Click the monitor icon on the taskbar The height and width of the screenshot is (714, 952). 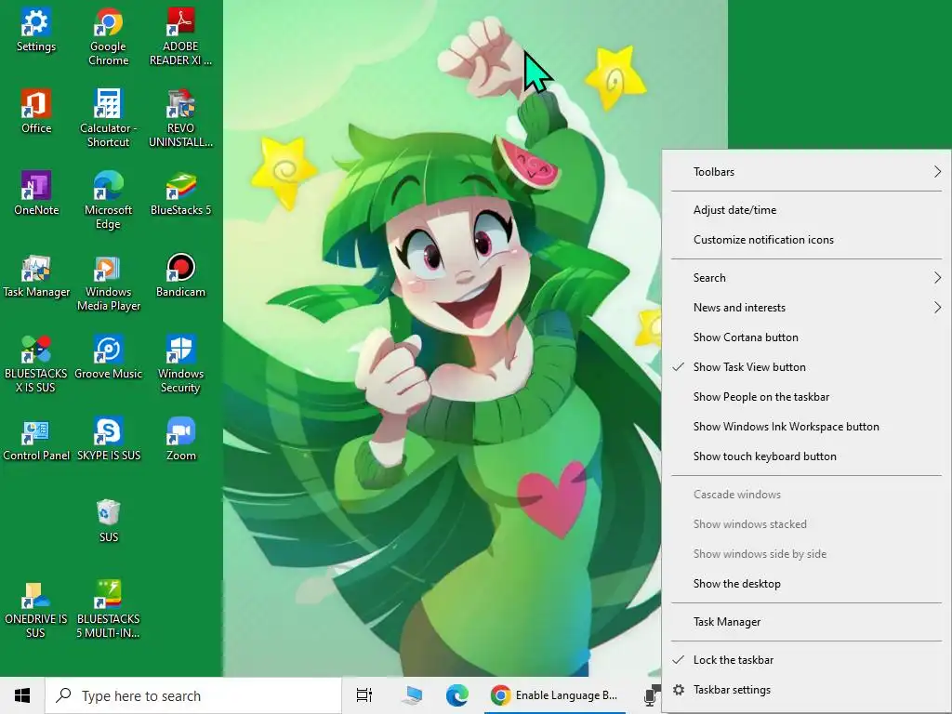pos(412,695)
